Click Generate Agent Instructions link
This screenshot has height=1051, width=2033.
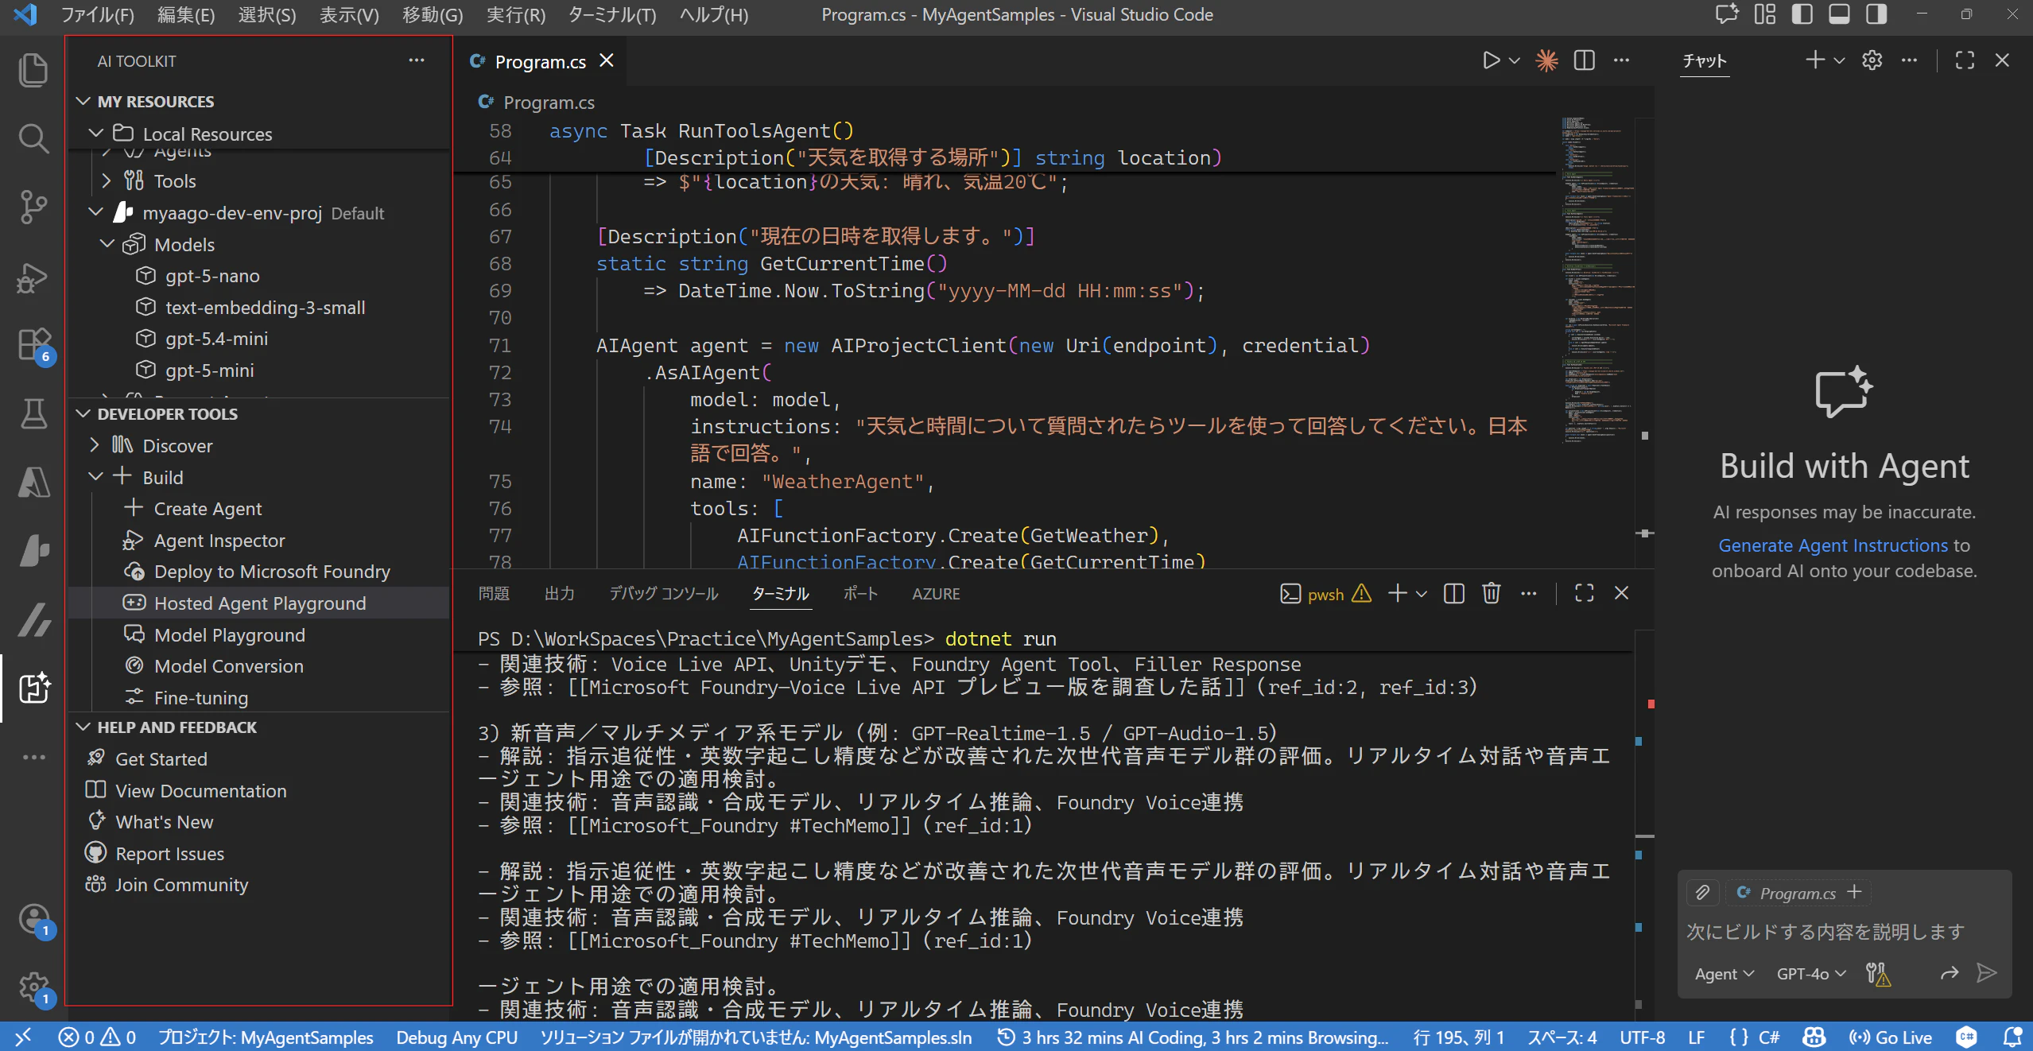1833,545
